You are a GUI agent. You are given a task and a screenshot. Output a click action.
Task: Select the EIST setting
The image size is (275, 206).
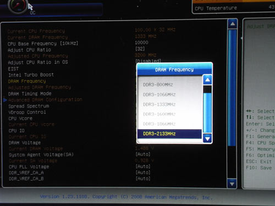[x=13, y=69]
